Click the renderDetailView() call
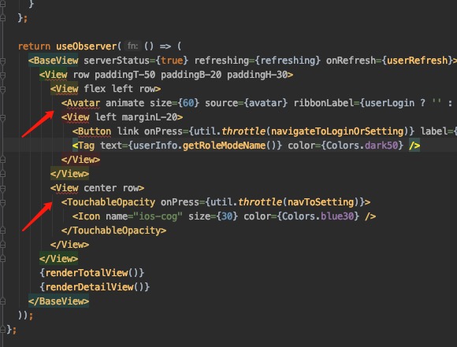This screenshot has width=457, height=347. tap(95, 287)
